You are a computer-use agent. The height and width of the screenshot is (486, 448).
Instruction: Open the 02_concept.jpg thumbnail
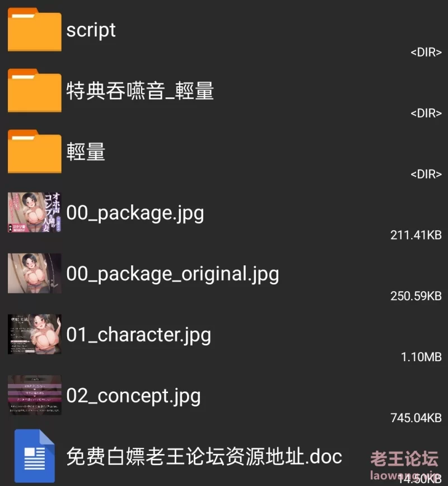click(x=34, y=395)
